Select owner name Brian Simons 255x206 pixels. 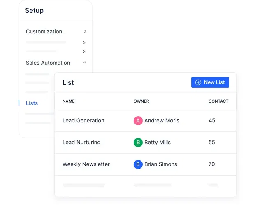(x=161, y=164)
